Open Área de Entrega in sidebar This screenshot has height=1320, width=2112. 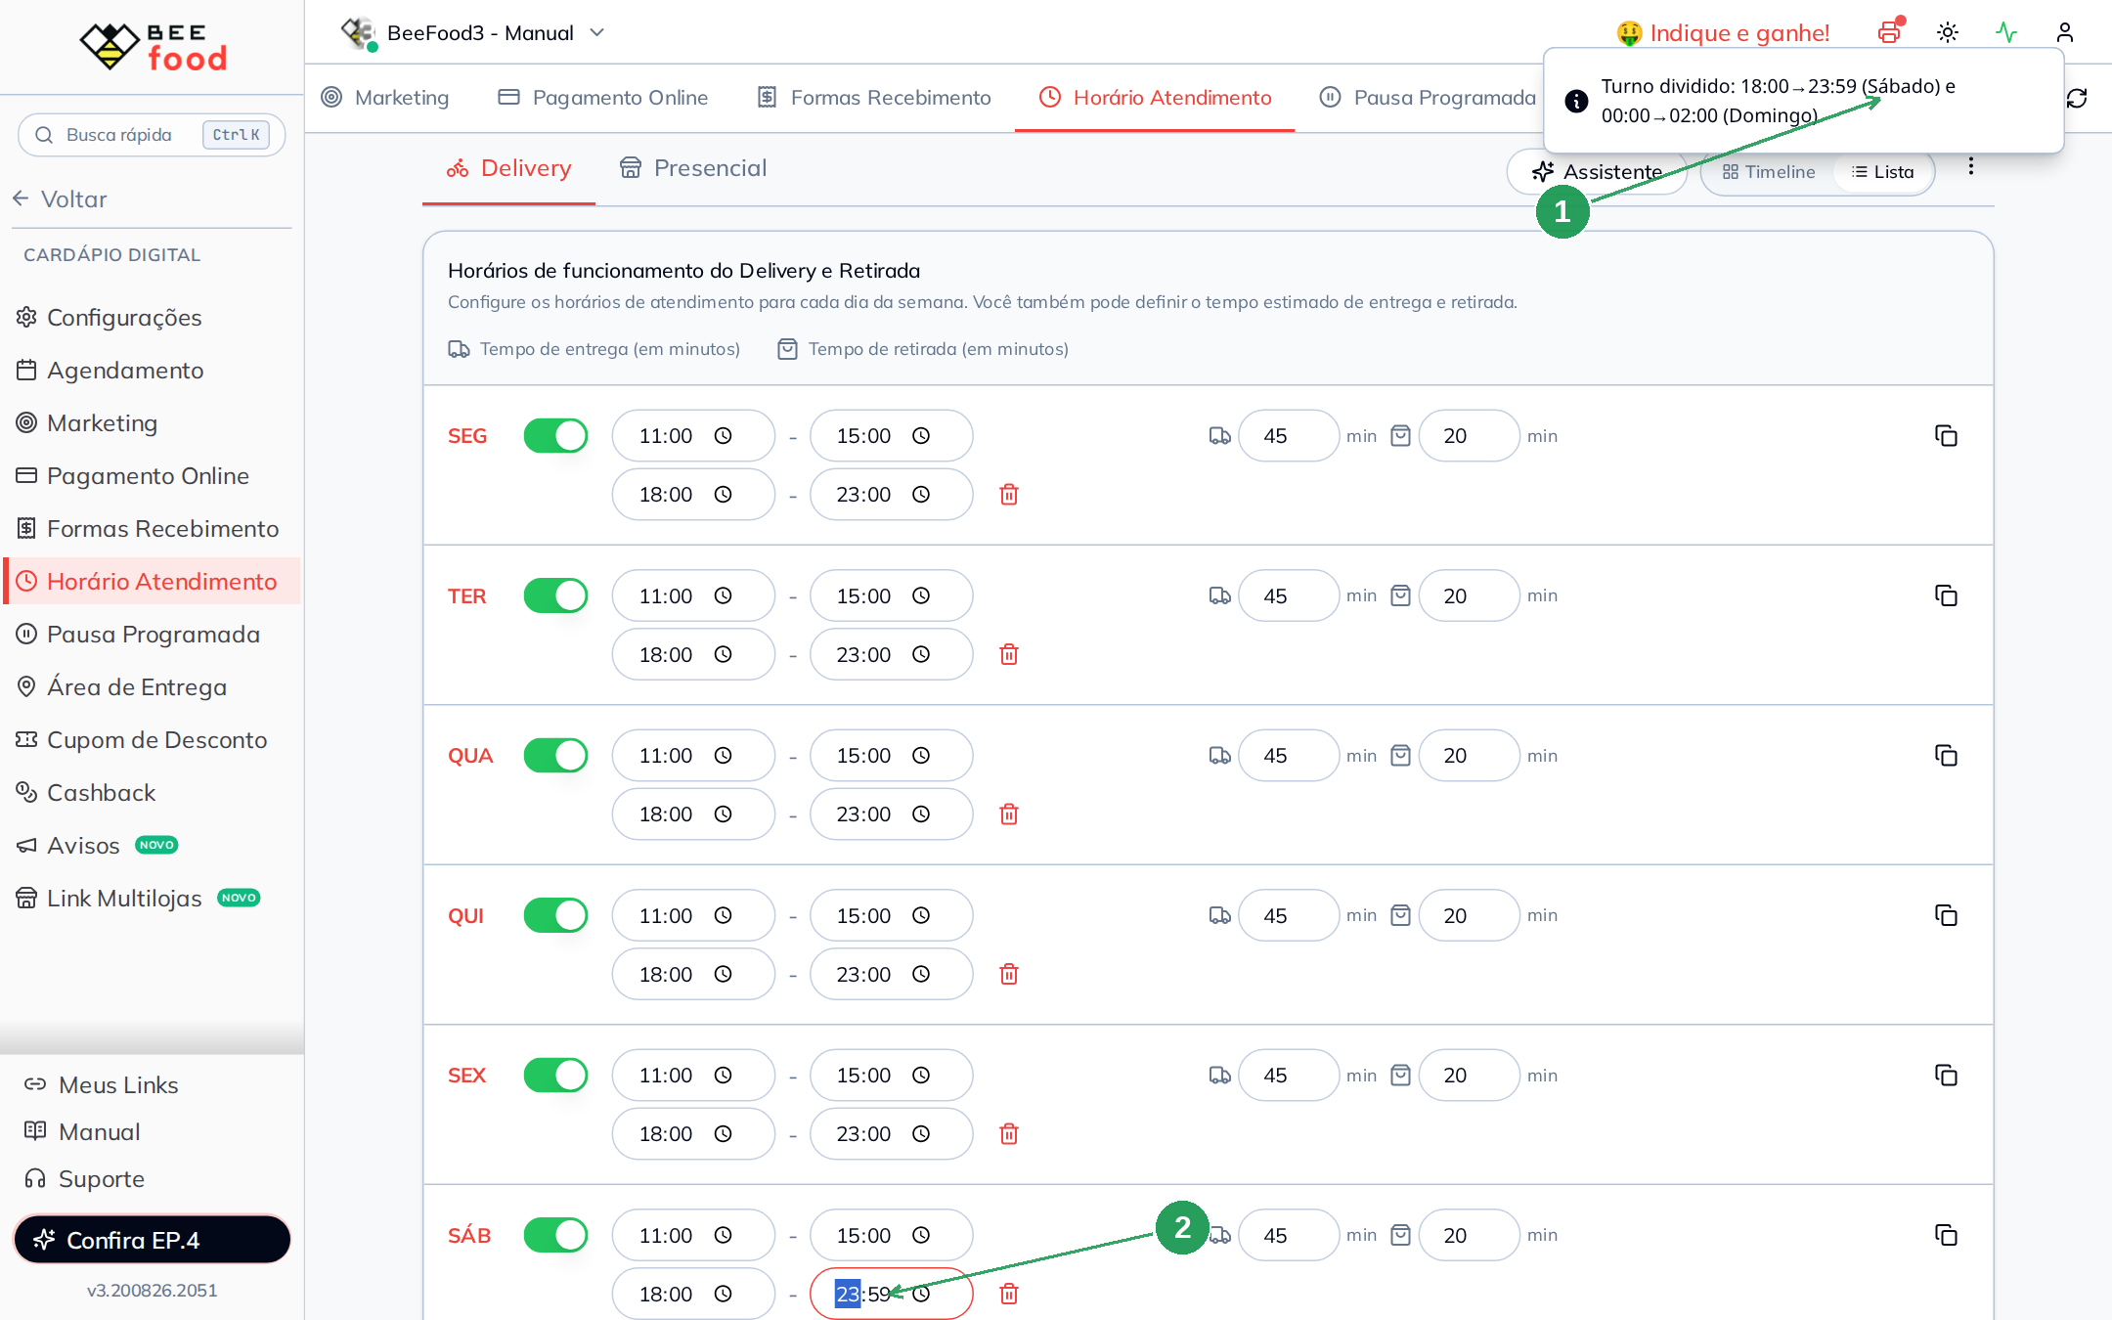click(x=152, y=687)
